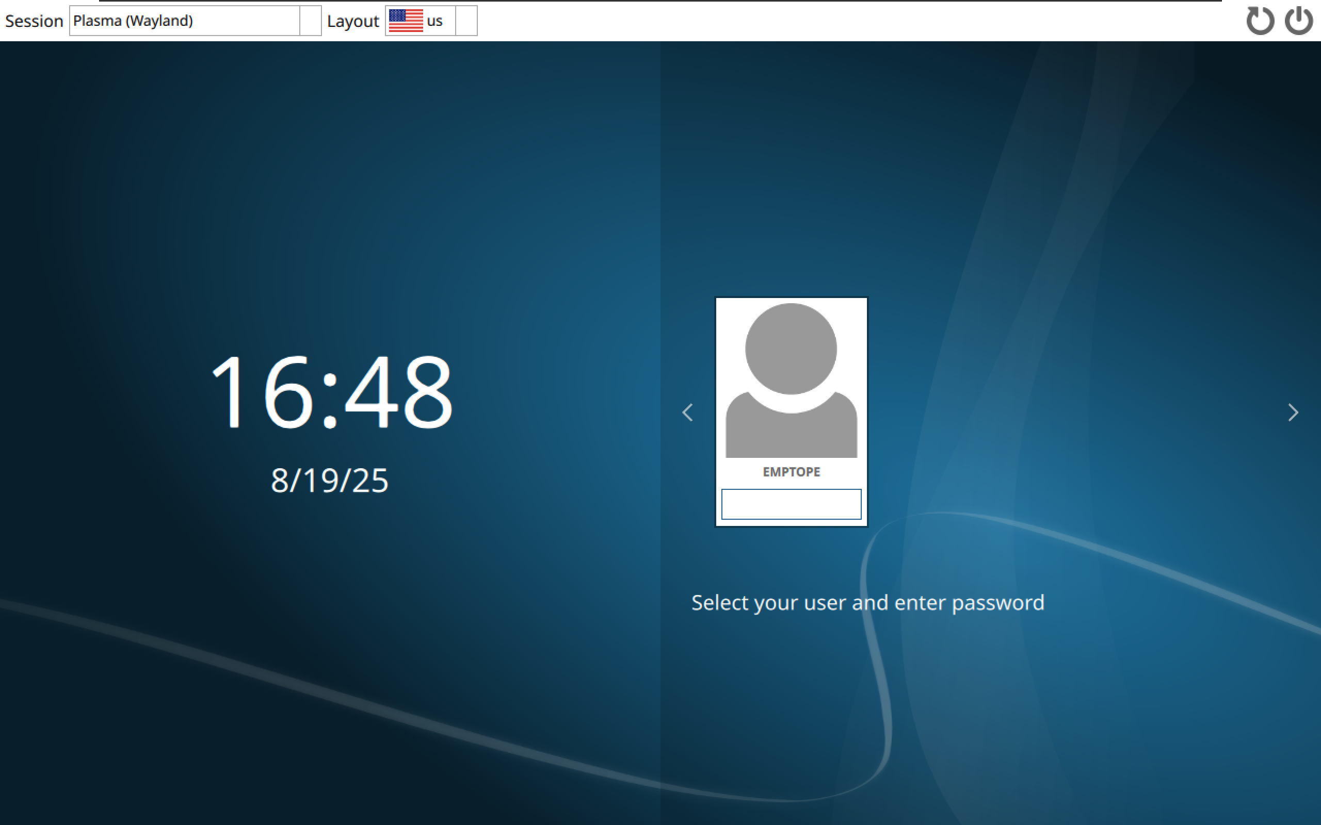Click the Layout label
Screen dimensions: 1321x825
tap(352, 21)
